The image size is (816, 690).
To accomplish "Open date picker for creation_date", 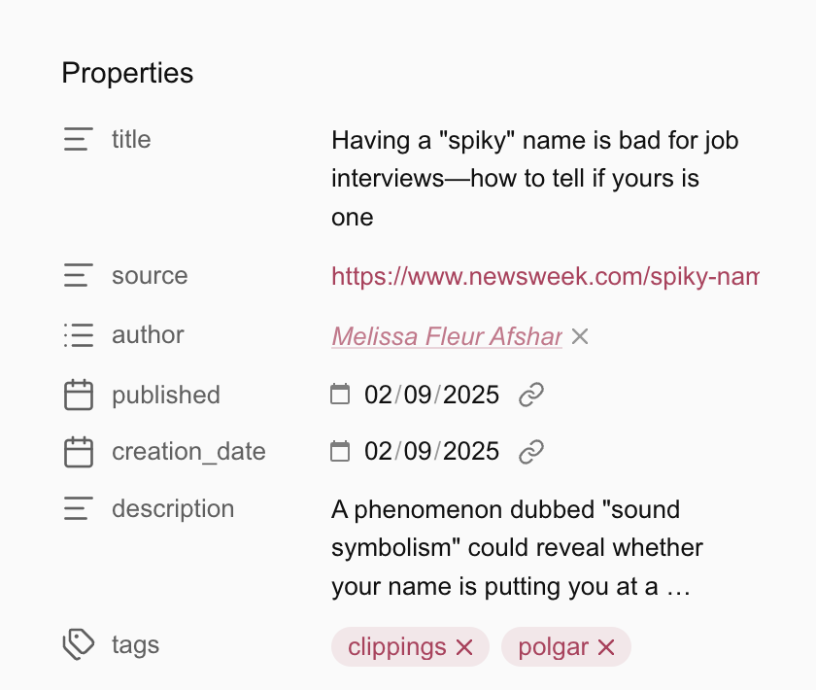I will pyautogui.click(x=340, y=452).
